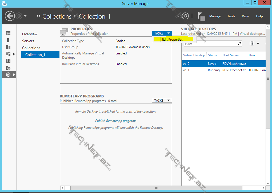Open the Dashboard icon in sidebar
This screenshot has width=272, height=193.
8,33
